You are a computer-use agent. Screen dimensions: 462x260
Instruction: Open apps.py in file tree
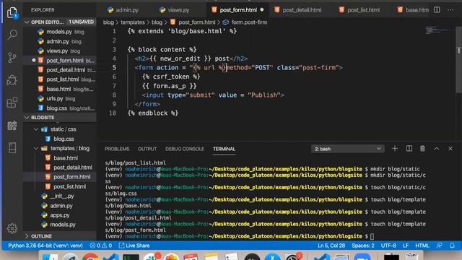click(x=60, y=215)
